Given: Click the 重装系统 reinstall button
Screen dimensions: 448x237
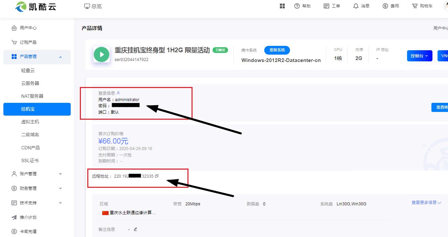Looking at the screenshot, I should tap(277, 50).
